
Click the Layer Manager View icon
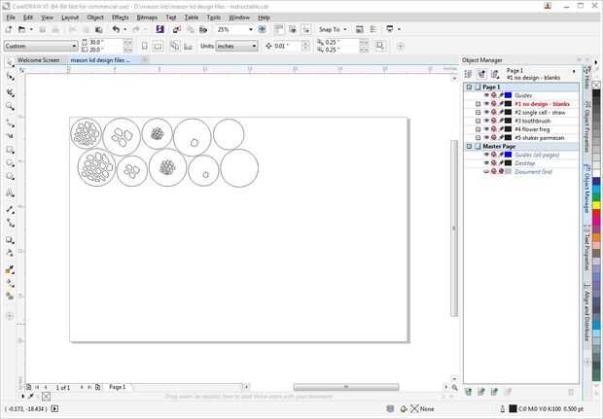tap(495, 74)
